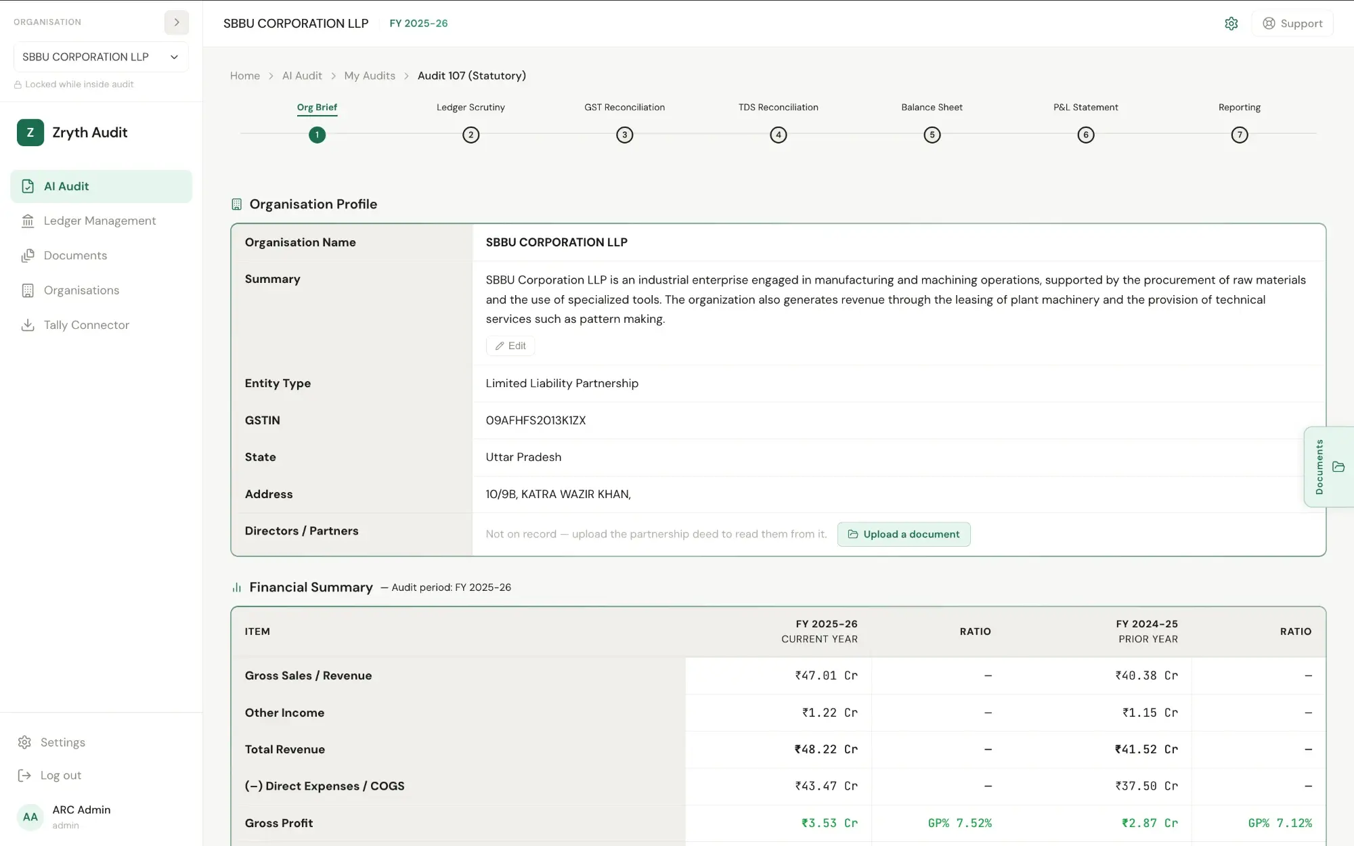
Task: Open the Reporting step
Action: 1240,107
